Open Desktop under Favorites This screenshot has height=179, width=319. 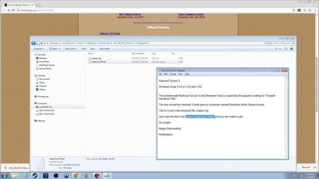point(43,58)
